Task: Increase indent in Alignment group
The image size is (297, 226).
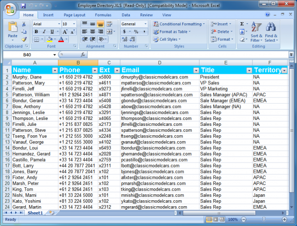Action: (93, 39)
